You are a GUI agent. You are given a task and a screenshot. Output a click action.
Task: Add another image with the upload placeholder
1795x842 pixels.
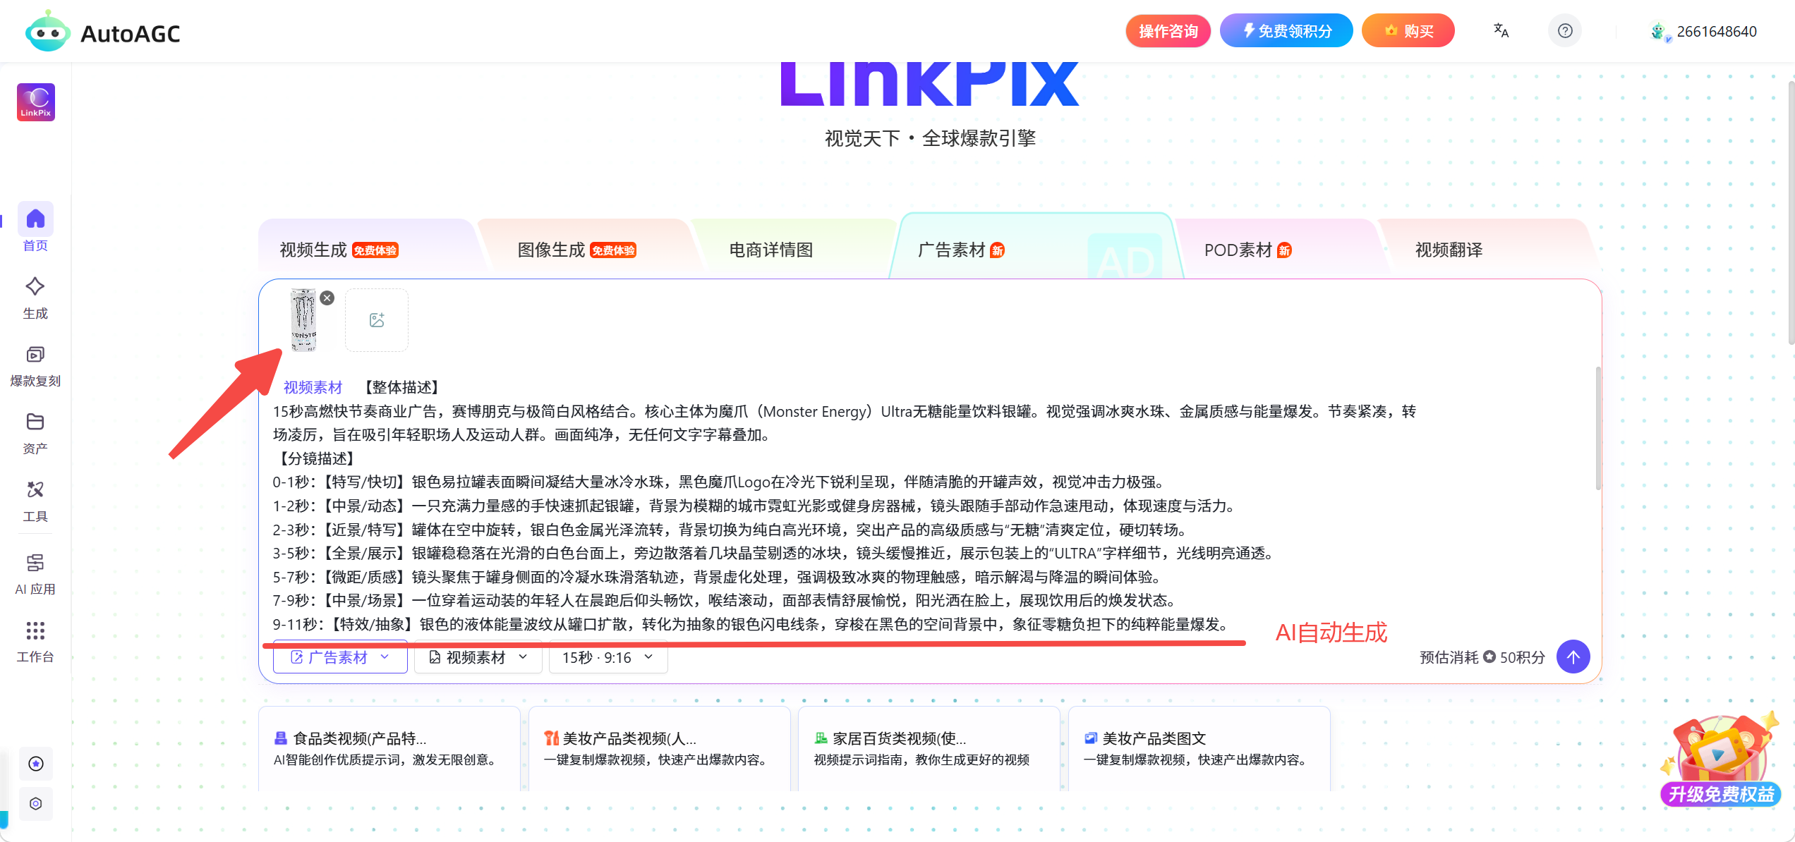pos(377,320)
